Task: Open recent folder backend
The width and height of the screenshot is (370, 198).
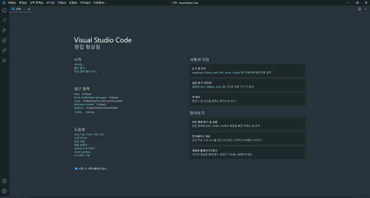Action: click(x=79, y=108)
